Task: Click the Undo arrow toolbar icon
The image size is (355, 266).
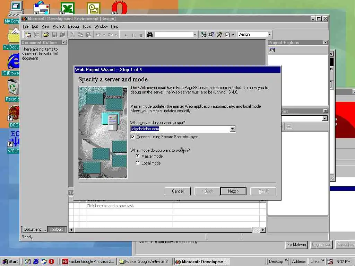Action: (98, 35)
